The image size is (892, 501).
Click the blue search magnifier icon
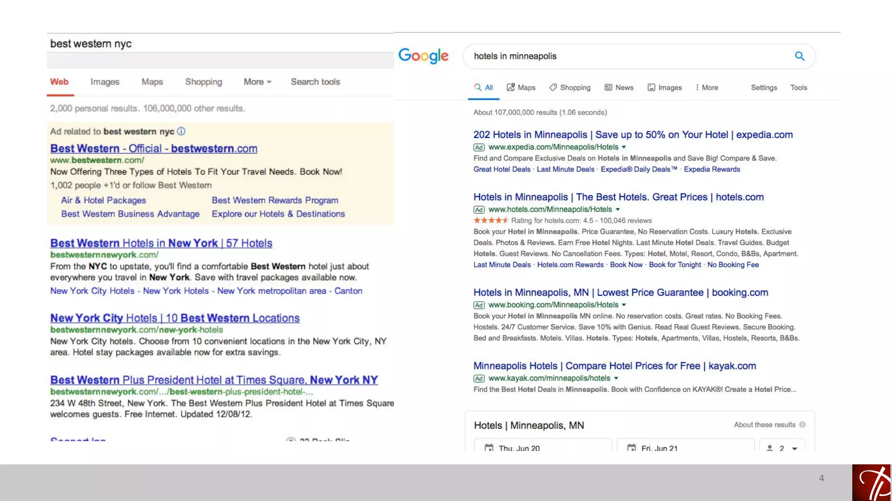(x=800, y=56)
